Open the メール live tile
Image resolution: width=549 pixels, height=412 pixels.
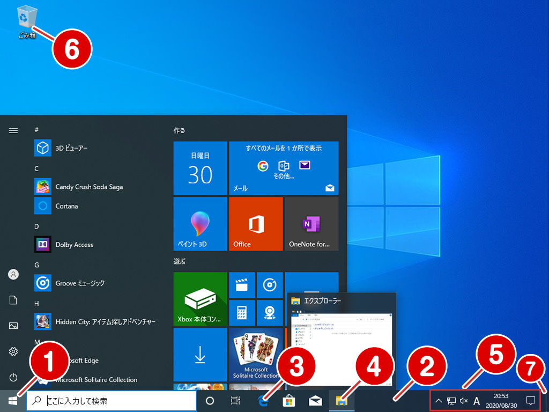[x=284, y=168]
